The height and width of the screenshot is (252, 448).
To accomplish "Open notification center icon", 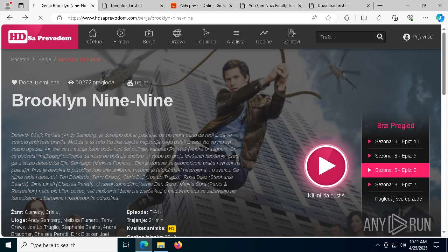I will coord(436,245).
